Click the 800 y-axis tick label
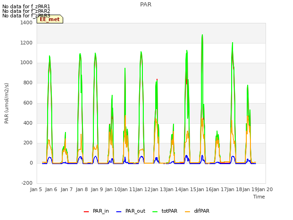 point(28,82)
